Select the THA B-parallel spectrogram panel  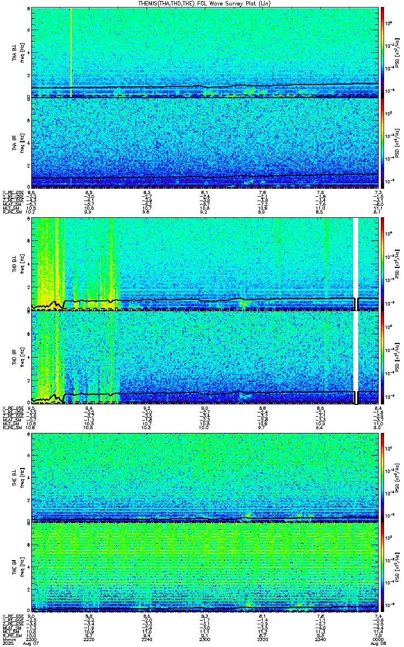[205, 143]
